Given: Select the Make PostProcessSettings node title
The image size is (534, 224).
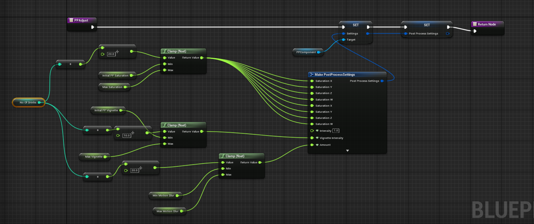Looking at the screenshot, I should pos(335,75).
